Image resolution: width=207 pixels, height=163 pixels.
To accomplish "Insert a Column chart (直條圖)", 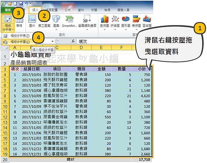I will pyautogui.click(x=105, y=19).
